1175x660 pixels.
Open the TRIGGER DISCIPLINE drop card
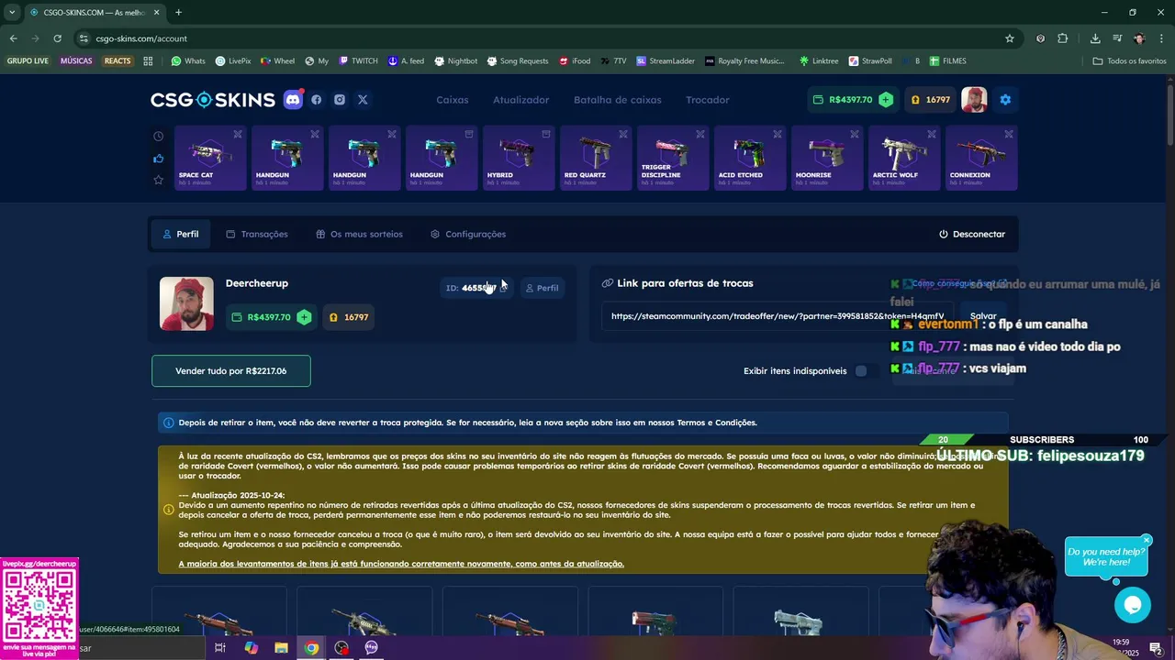[x=673, y=158]
